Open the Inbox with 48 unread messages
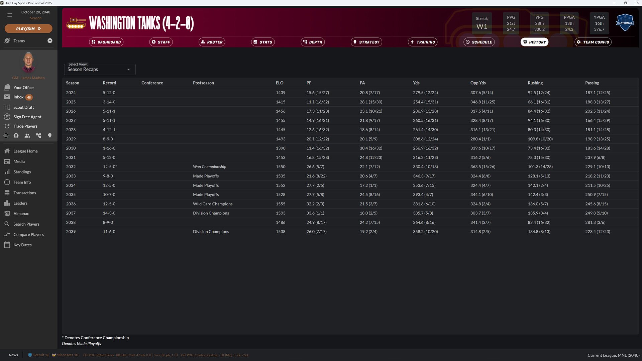This screenshot has width=642, height=361. (18, 97)
